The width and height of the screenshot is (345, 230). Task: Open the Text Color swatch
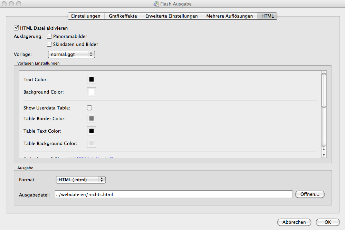(92, 80)
